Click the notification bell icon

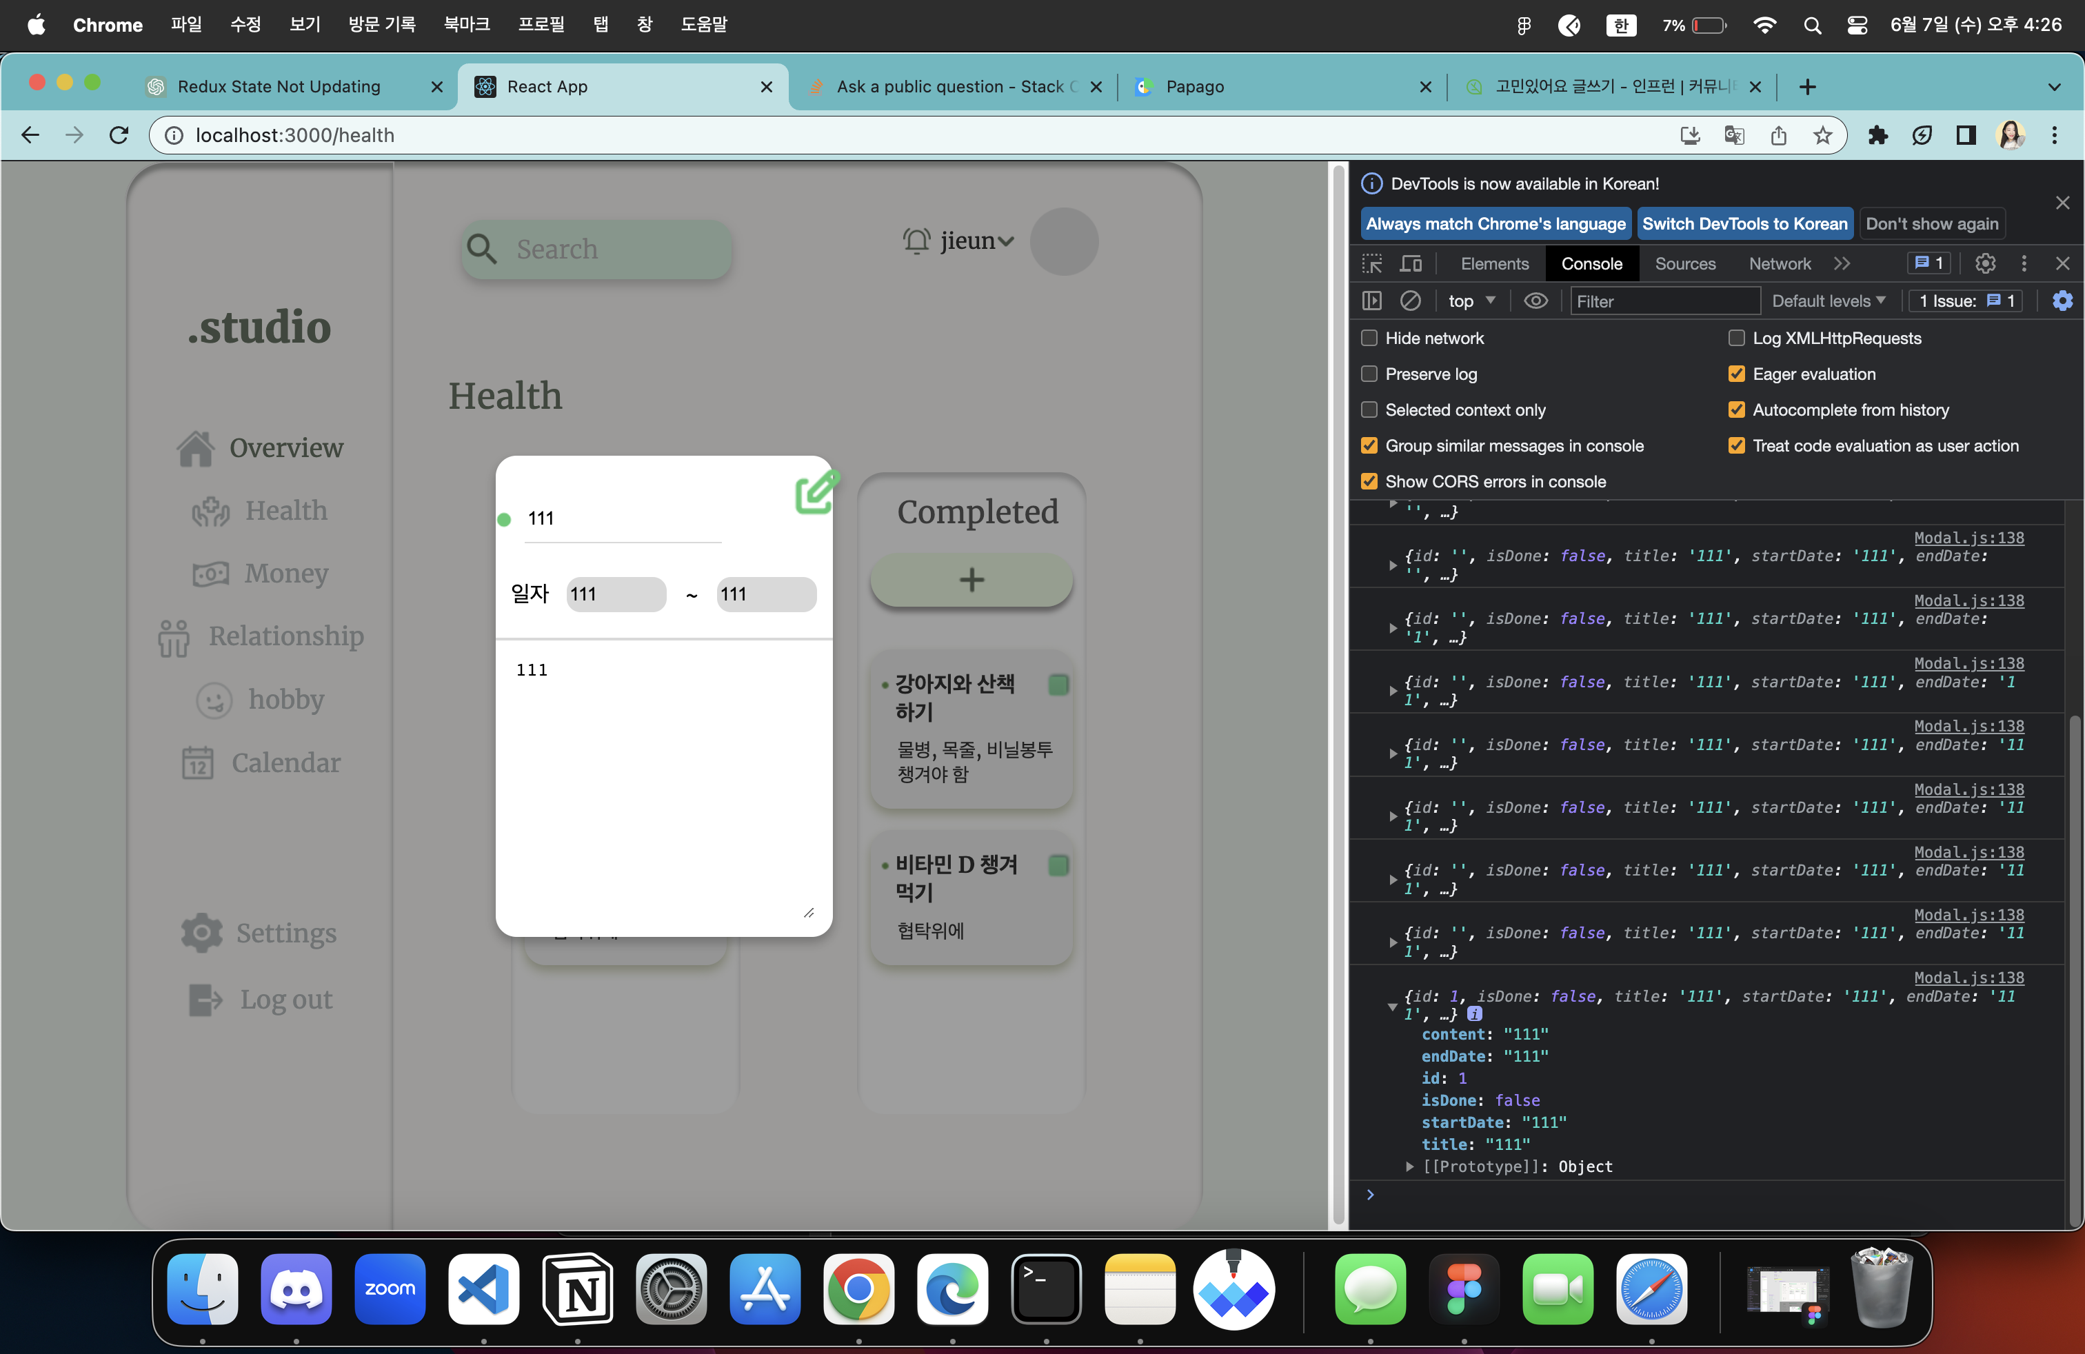point(915,239)
